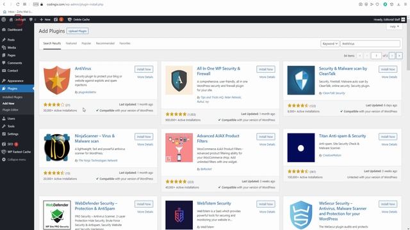
Task: Click Advanced AJAX Product Filters icon
Action: pos(179,148)
